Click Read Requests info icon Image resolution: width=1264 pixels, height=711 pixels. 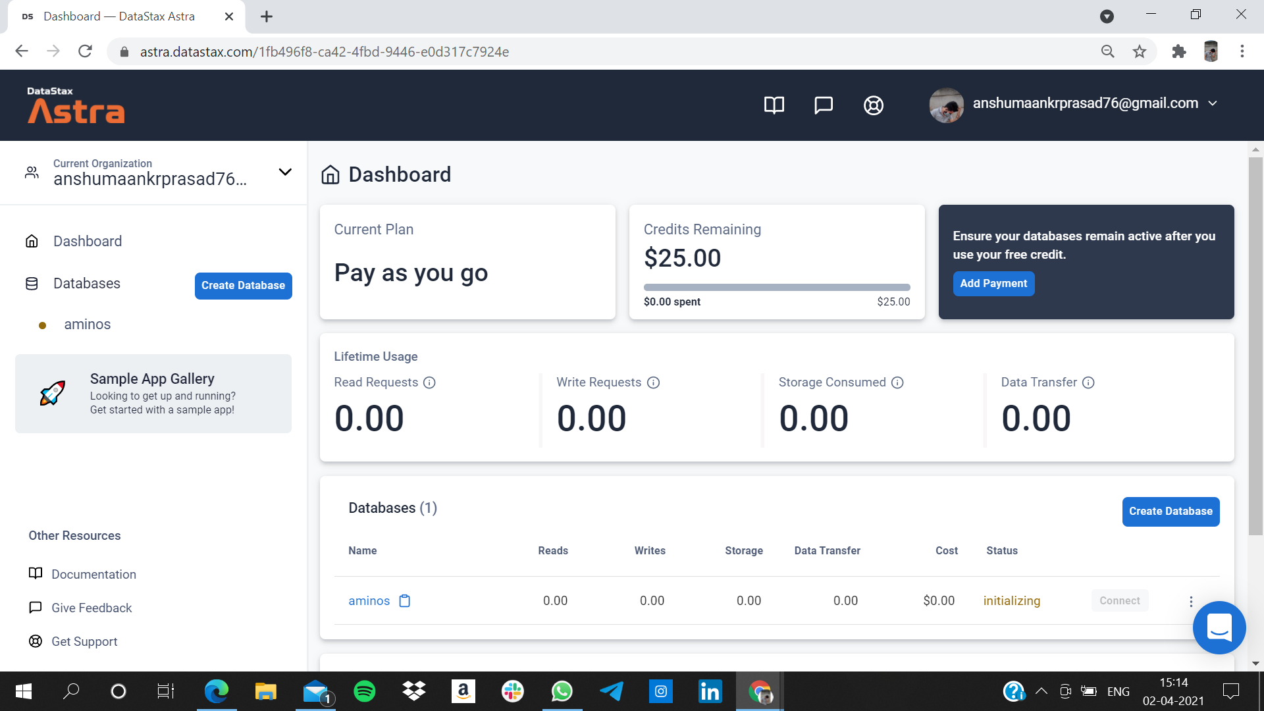tap(429, 382)
